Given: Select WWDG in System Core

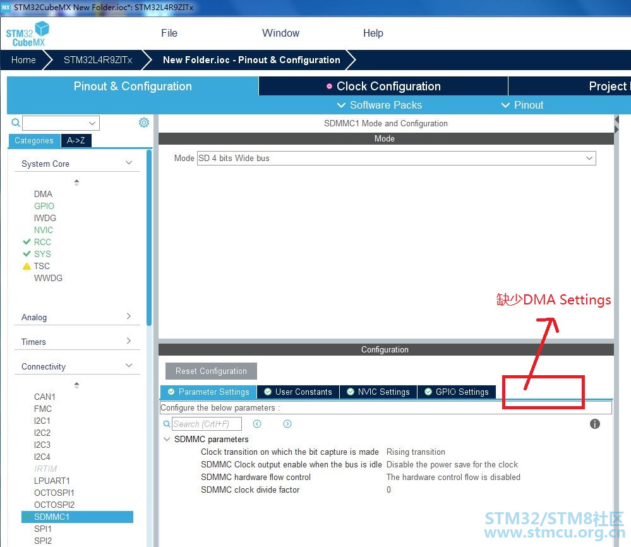Looking at the screenshot, I should pos(48,278).
